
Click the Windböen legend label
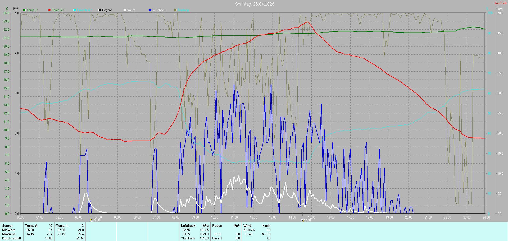[159, 10]
